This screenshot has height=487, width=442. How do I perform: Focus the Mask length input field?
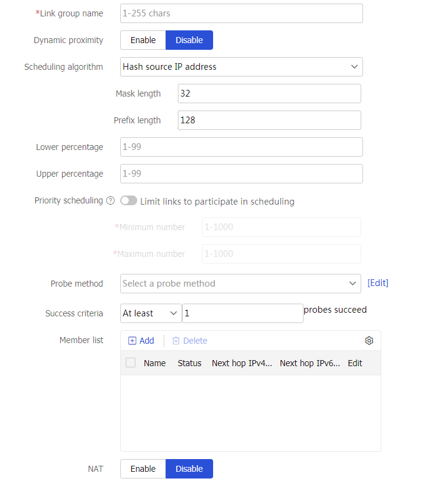pyautogui.click(x=269, y=94)
